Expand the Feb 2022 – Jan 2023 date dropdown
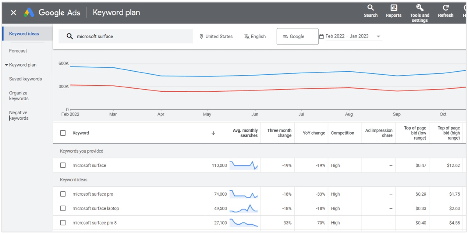The height and width of the screenshot is (234, 468). click(x=378, y=36)
